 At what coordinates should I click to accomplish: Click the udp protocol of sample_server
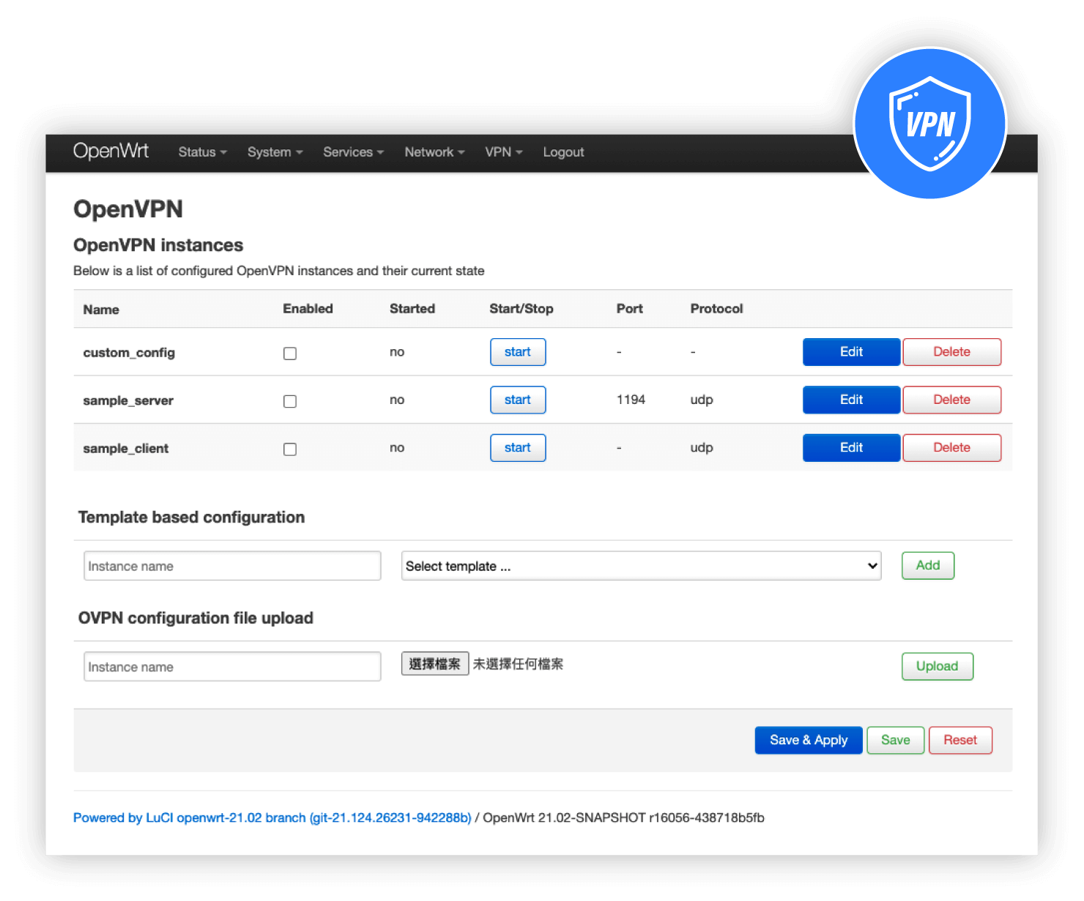702,400
